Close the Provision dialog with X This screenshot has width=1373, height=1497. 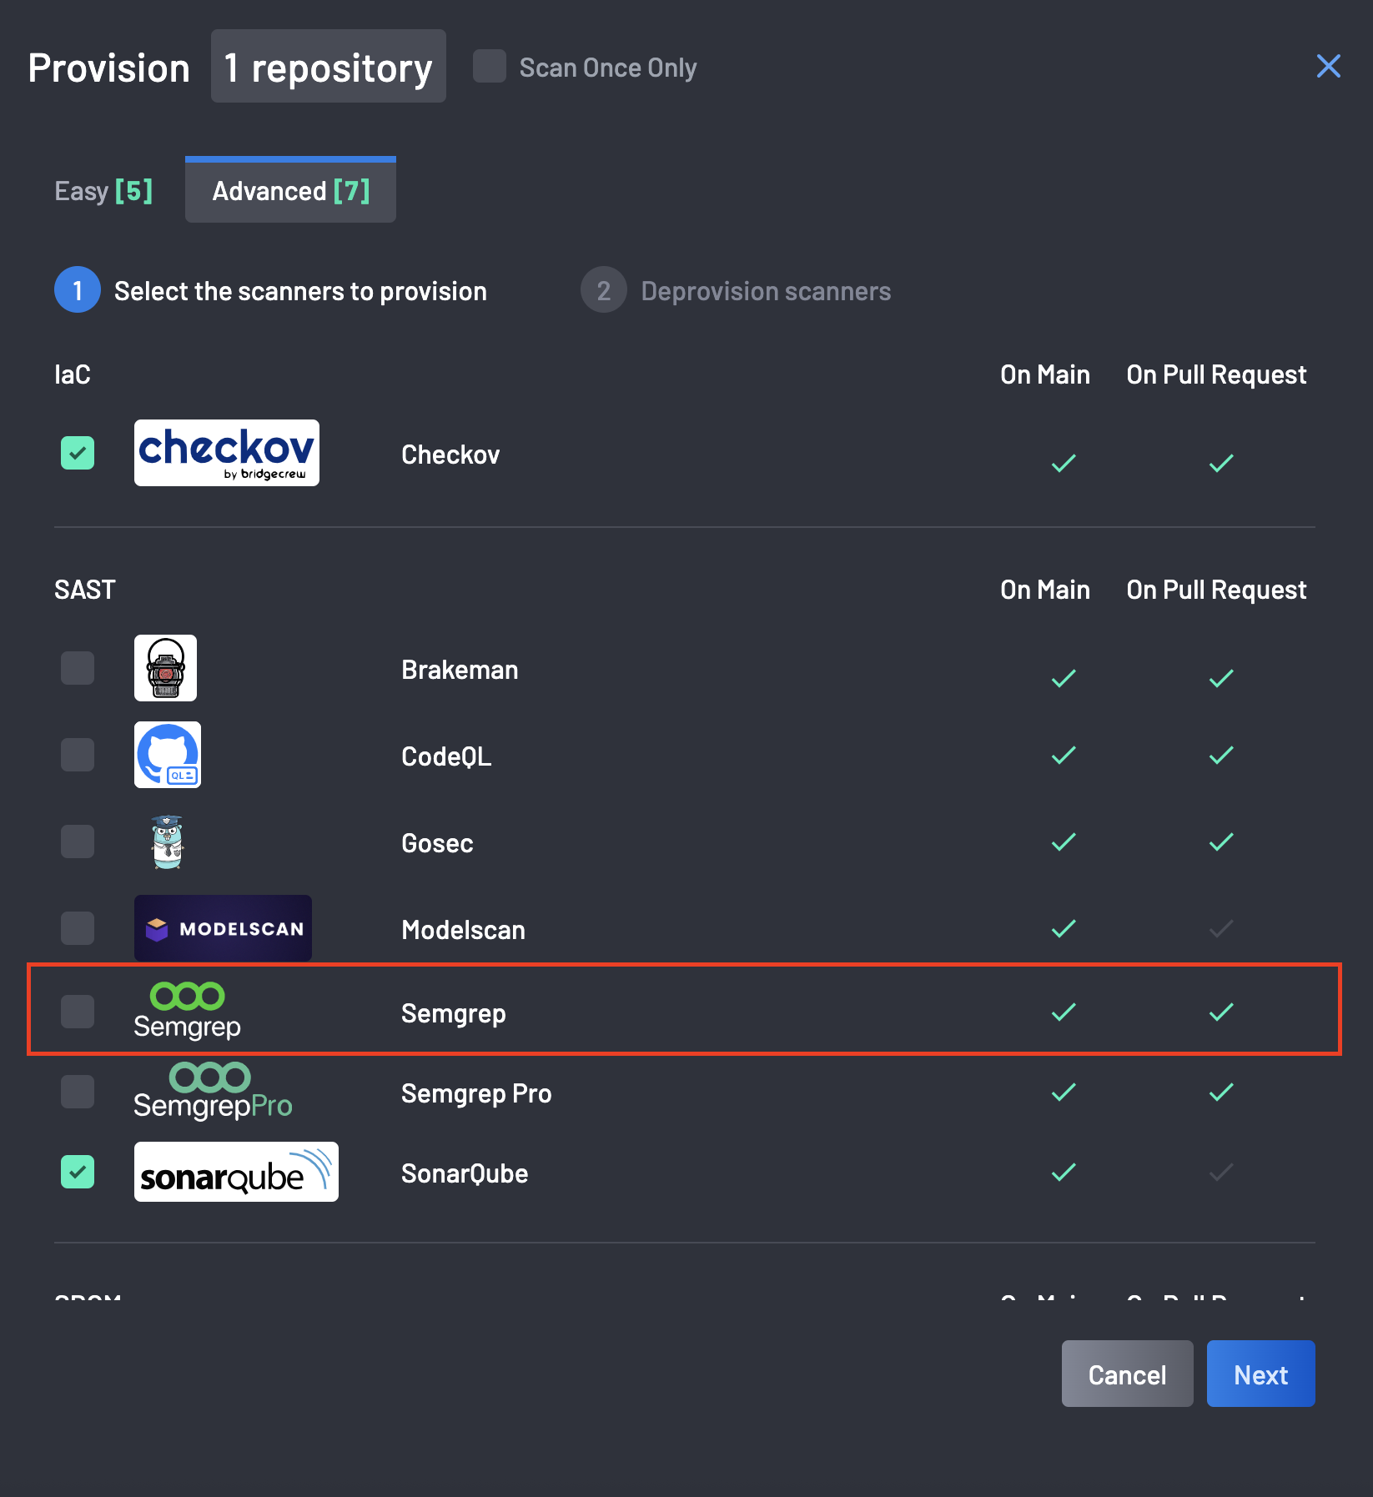click(x=1328, y=66)
